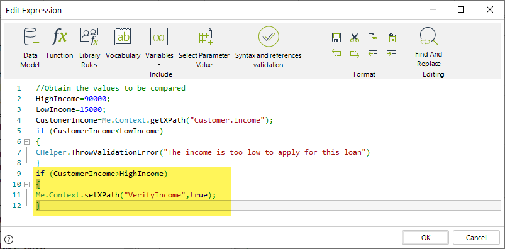Choose Select Parameter Value
505x249 pixels.
tap(204, 48)
